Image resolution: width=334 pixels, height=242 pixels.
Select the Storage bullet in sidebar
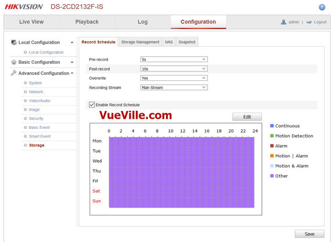point(25,145)
